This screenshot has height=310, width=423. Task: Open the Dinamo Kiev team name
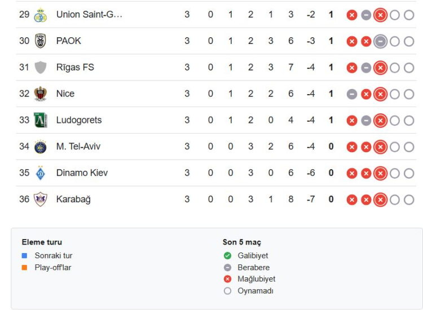coord(82,173)
